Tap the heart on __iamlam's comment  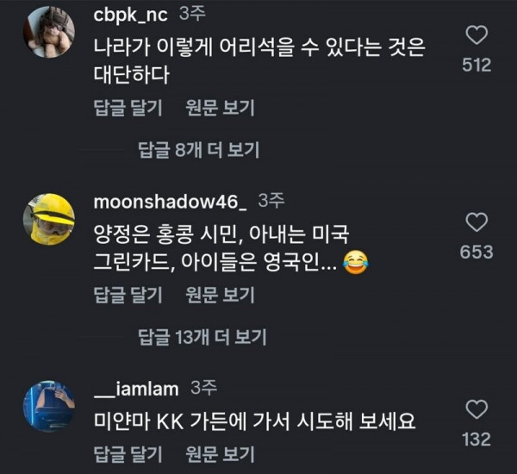click(x=476, y=409)
